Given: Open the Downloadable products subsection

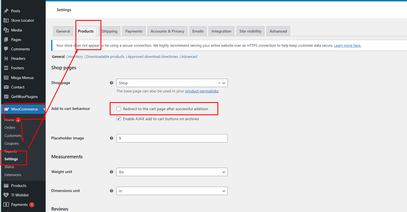Looking at the screenshot, I should (x=105, y=56).
